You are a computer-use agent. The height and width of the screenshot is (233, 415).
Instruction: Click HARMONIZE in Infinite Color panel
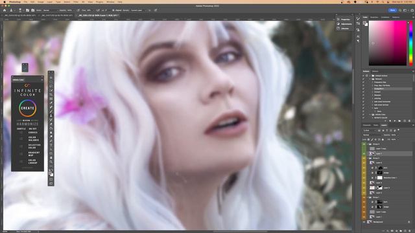tap(27, 124)
